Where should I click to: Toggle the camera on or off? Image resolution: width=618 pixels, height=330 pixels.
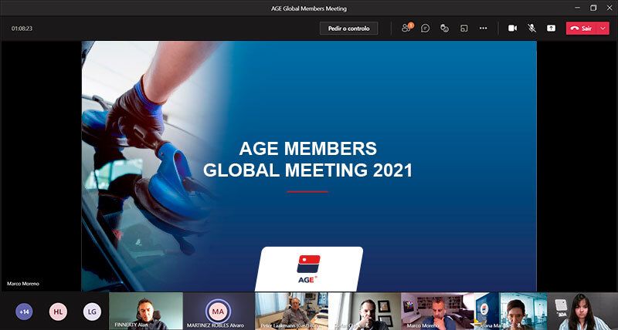coord(512,29)
